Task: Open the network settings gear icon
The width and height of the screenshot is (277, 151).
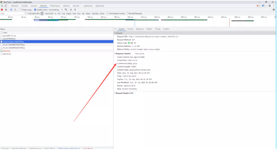Action: pos(274,10)
